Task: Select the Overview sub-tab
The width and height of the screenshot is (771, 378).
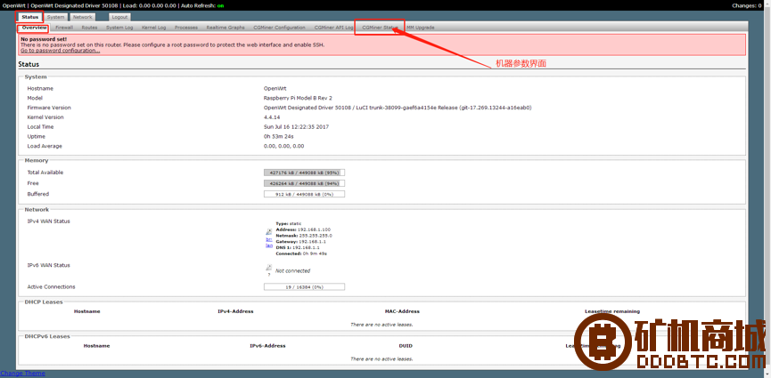Action: tap(35, 28)
